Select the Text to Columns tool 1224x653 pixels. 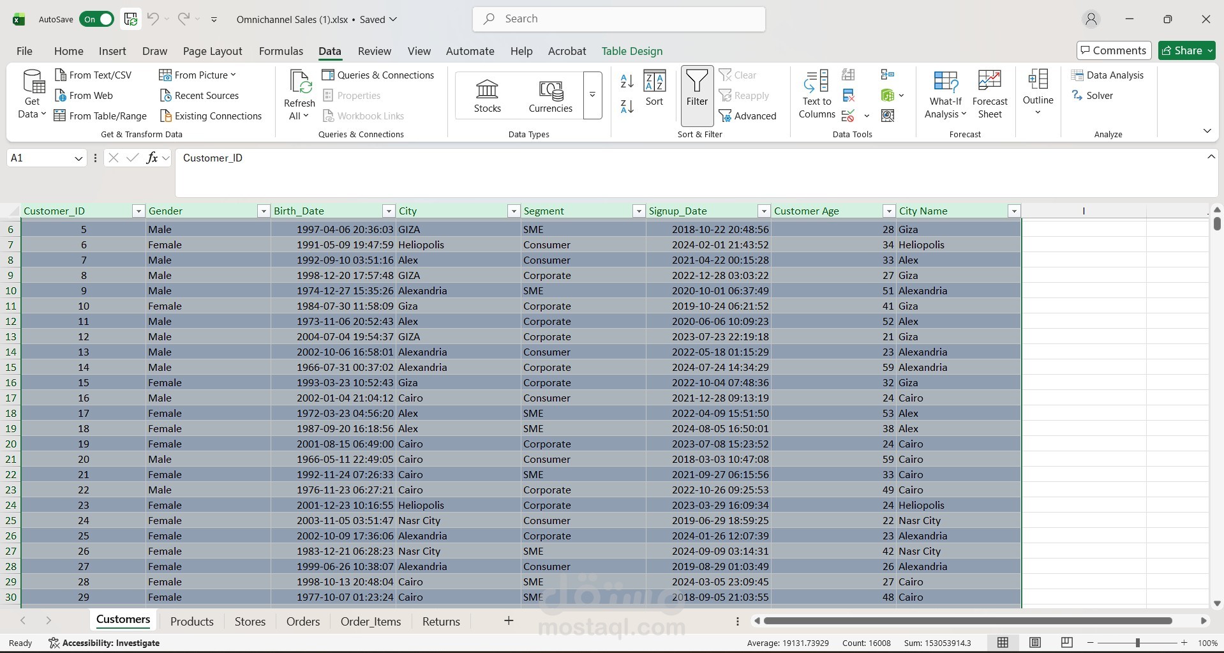(816, 94)
